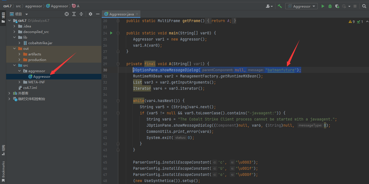Image resolution: width=369 pixels, height=184 pixels.
Task: Fold the A method on line 29
Action: [118, 64]
